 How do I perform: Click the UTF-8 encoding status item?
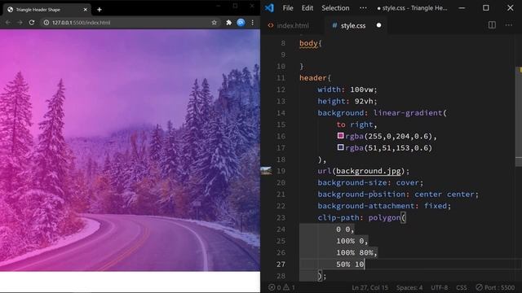[x=440, y=287]
